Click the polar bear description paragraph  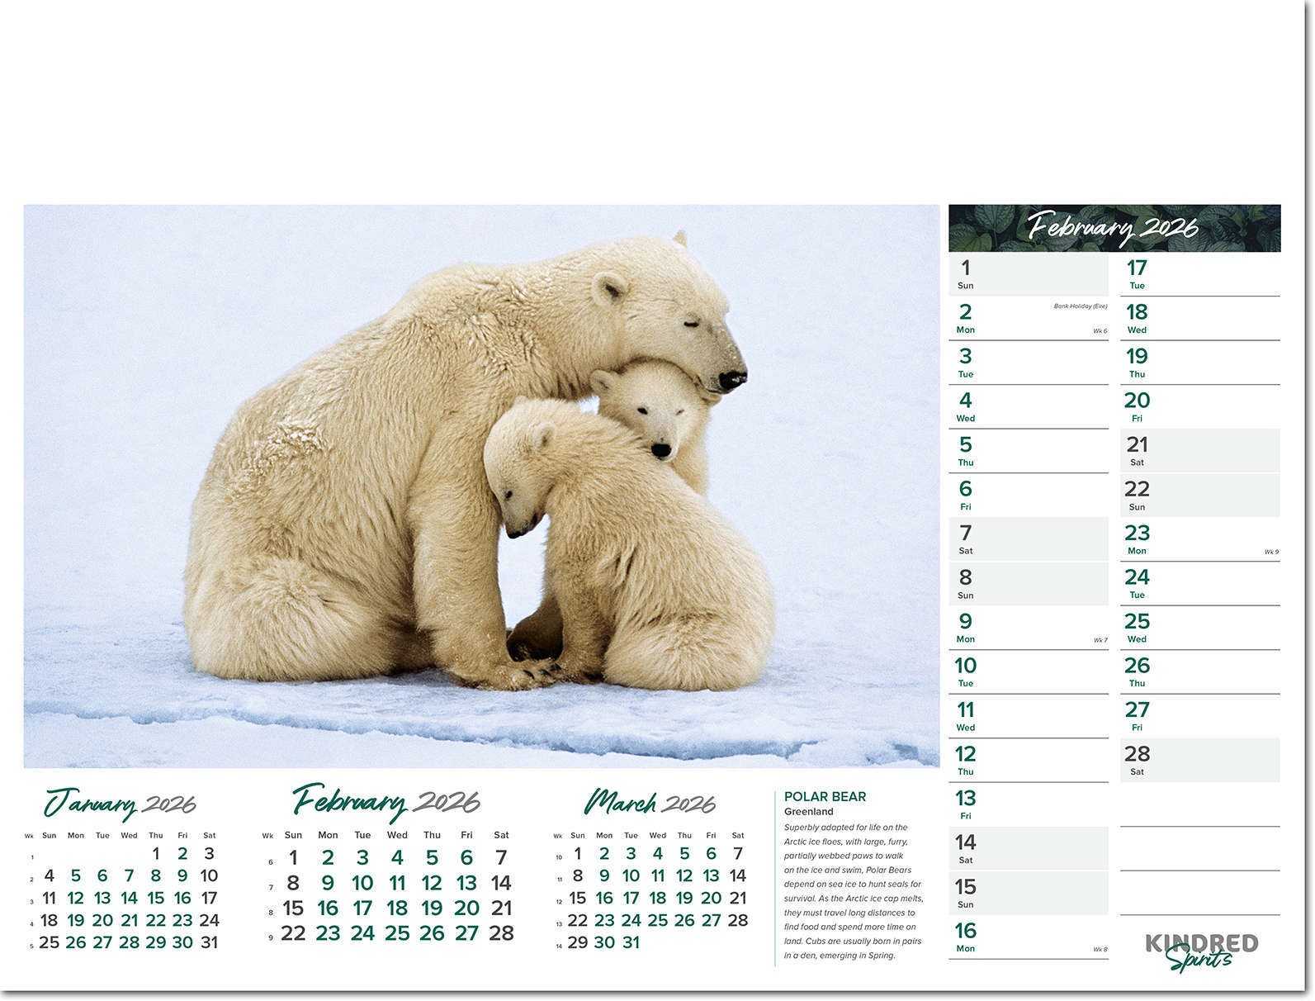tap(853, 891)
